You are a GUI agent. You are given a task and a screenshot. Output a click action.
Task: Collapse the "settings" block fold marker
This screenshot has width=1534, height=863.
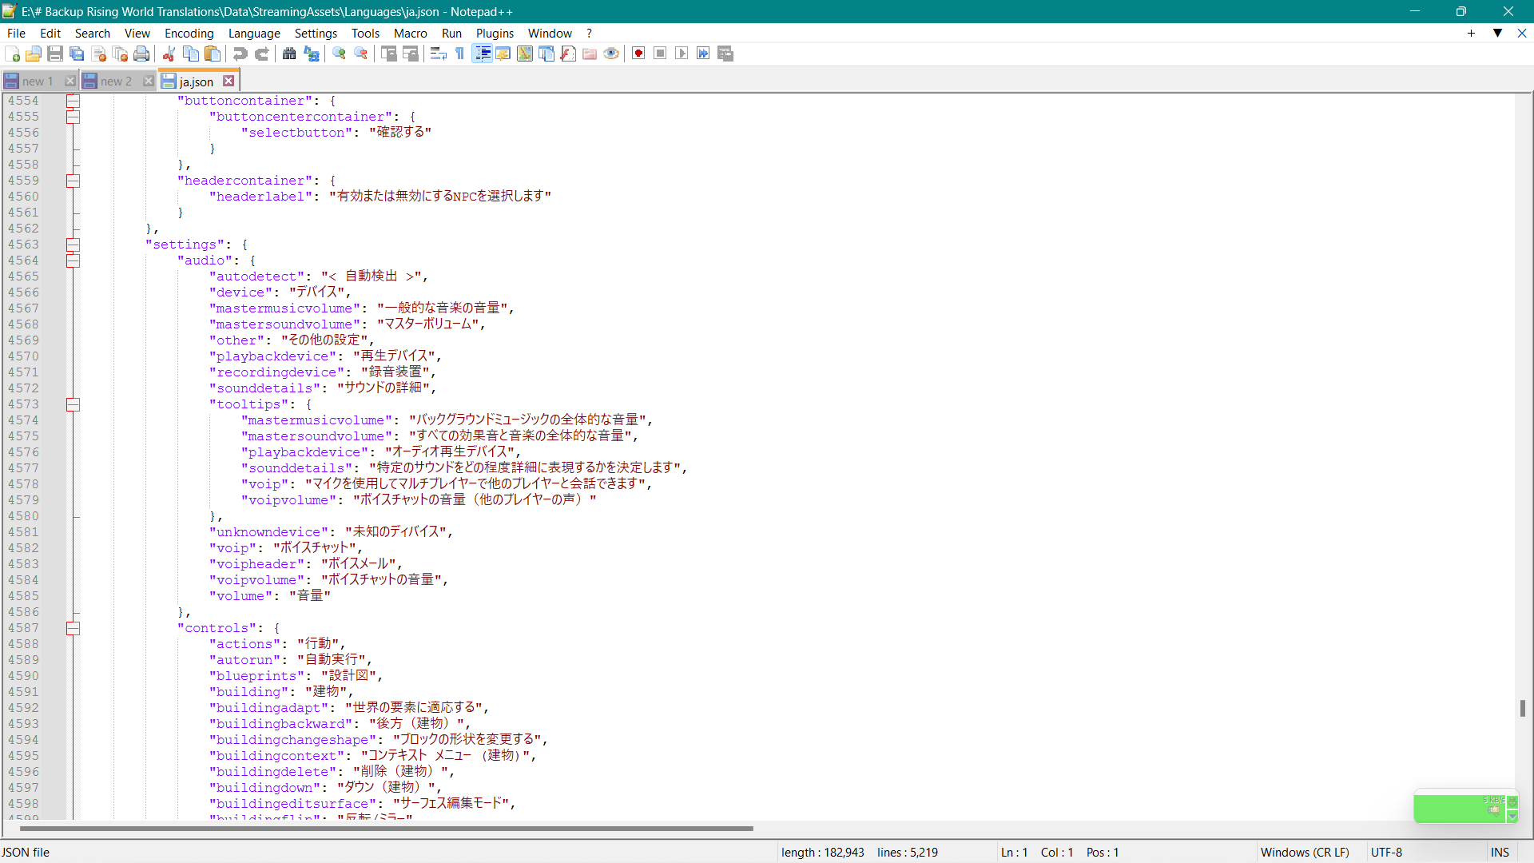73,245
